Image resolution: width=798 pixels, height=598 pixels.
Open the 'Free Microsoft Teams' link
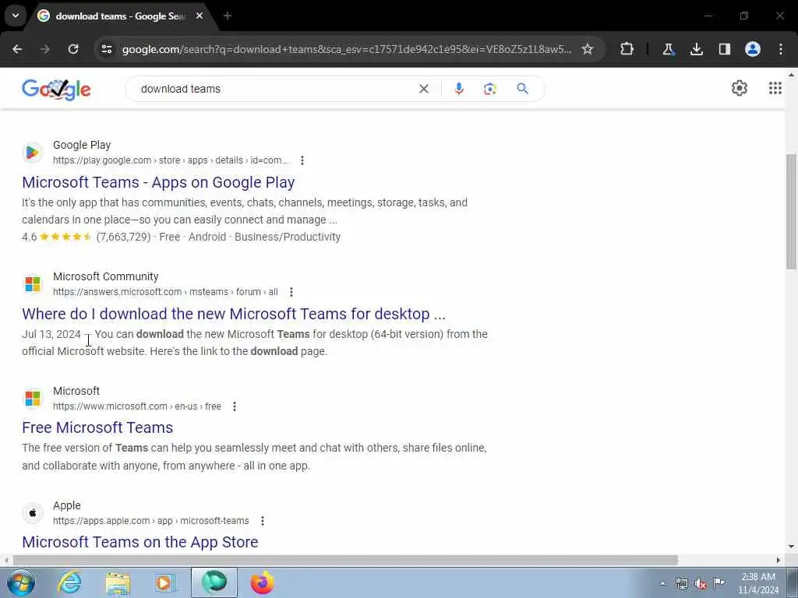pyautogui.click(x=97, y=427)
